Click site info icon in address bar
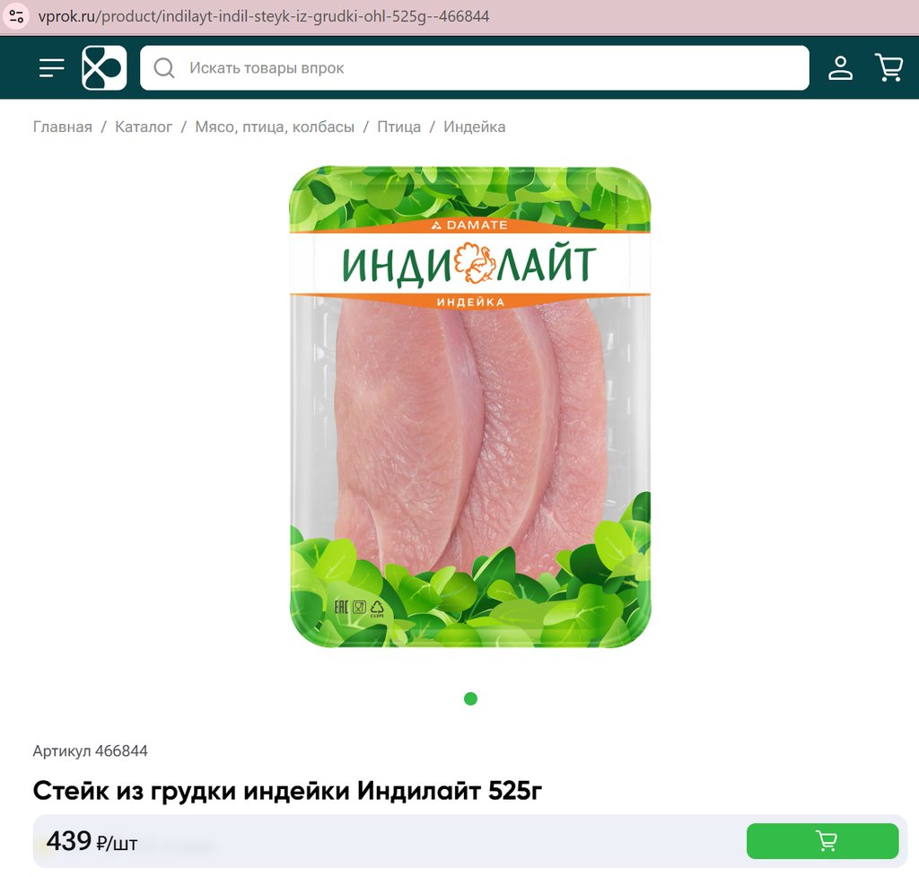Image resolution: width=919 pixels, height=877 pixels. [16, 16]
